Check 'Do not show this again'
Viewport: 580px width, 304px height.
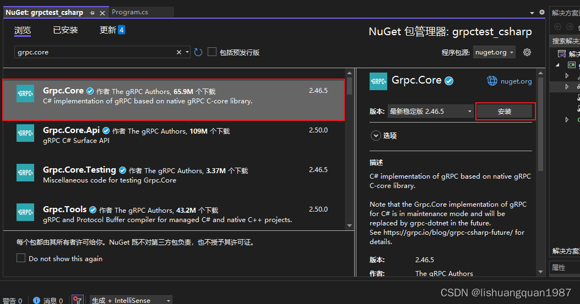click(x=21, y=258)
